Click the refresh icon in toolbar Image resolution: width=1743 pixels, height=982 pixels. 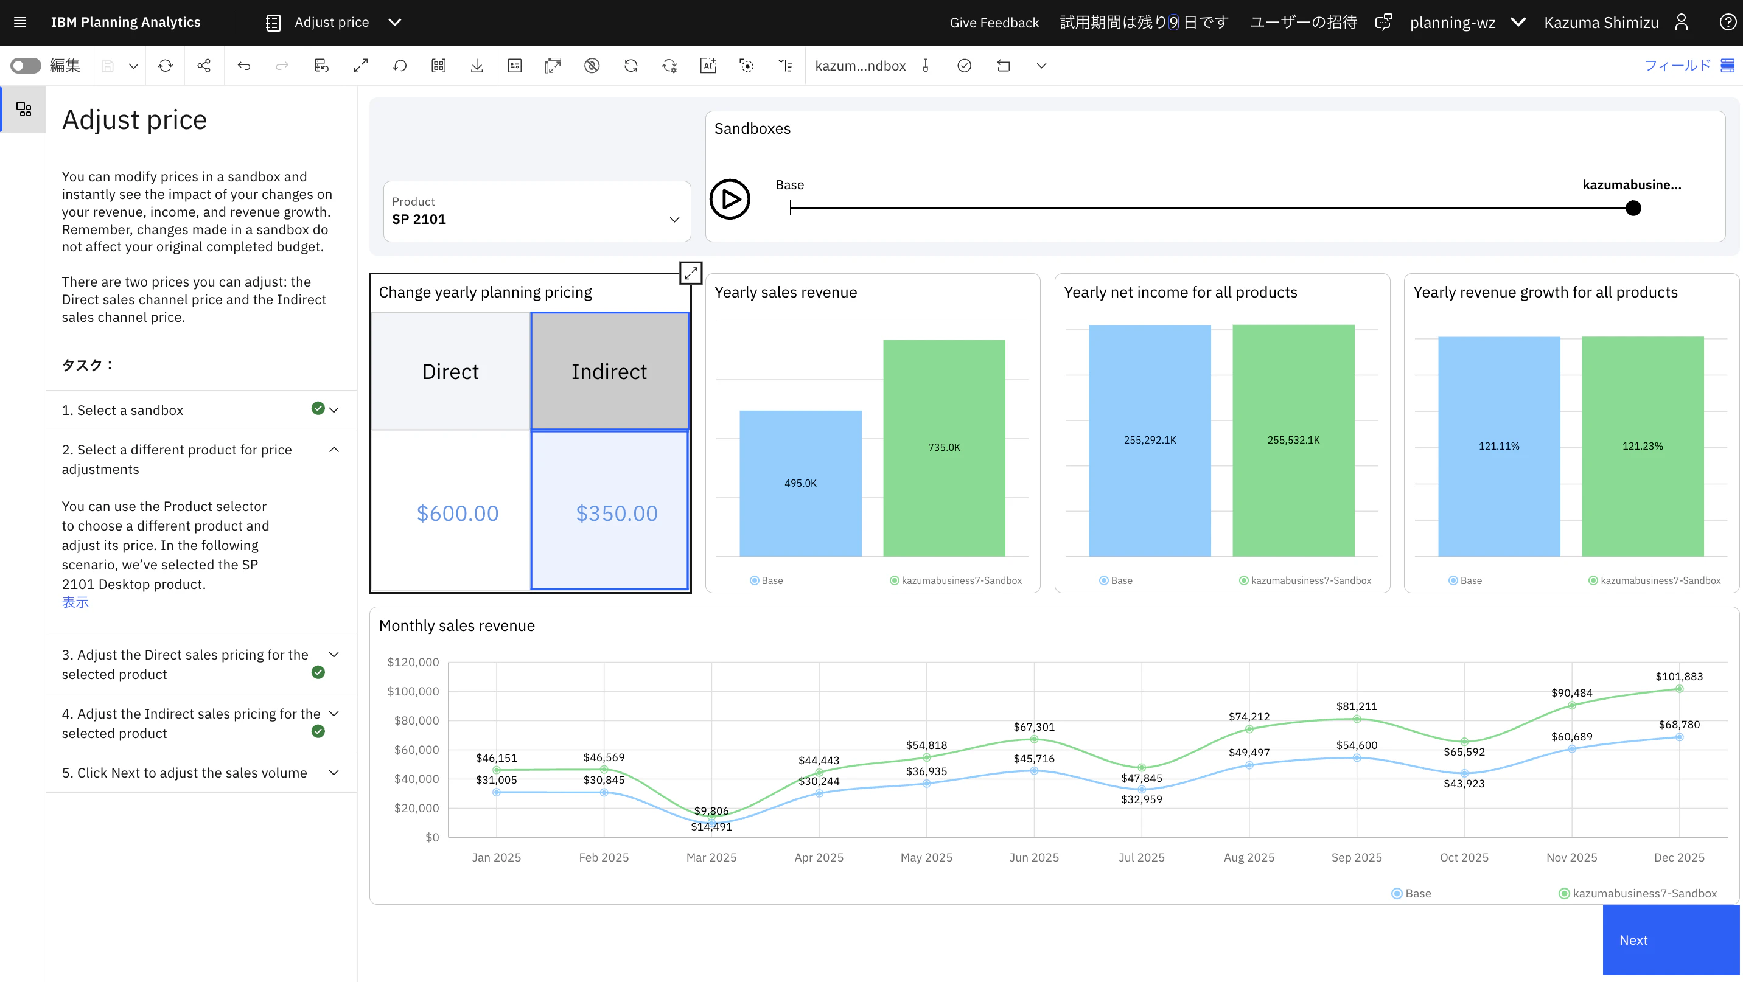[165, 66]
